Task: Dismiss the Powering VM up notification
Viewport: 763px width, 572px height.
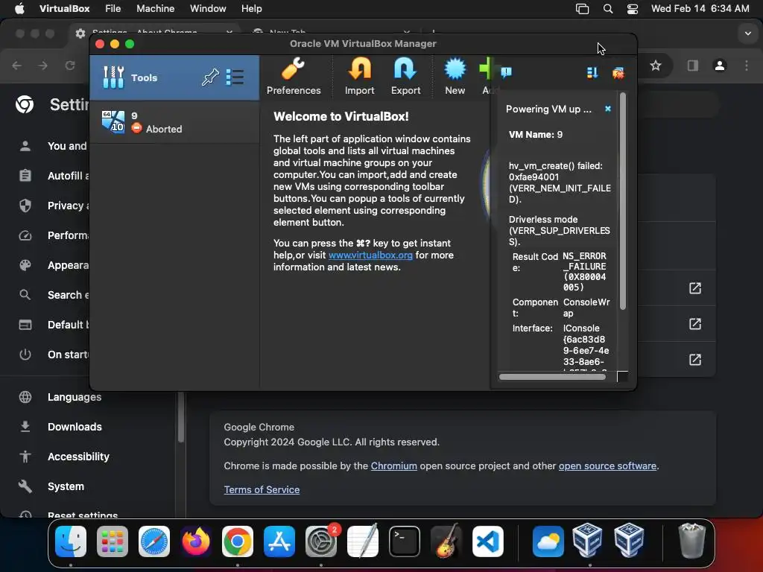Action: 608,109
